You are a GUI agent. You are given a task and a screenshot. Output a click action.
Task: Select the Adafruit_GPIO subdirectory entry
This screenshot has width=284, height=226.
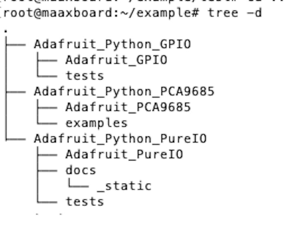tap(116, 60)
